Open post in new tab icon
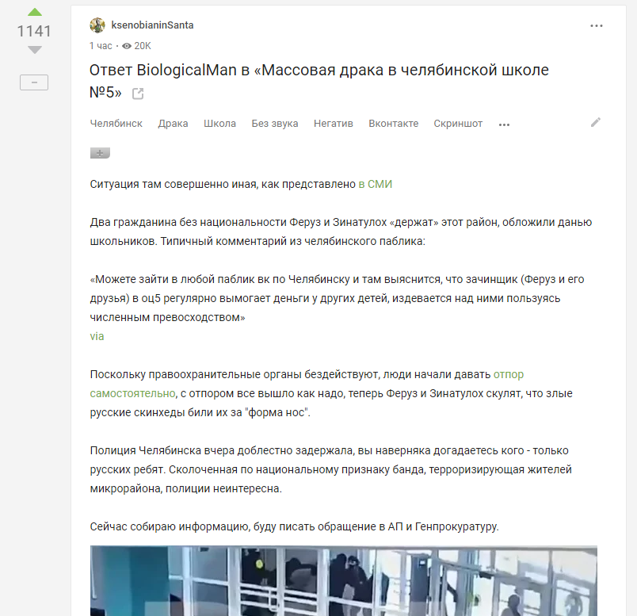637x616 pixels. coord(138,94)
